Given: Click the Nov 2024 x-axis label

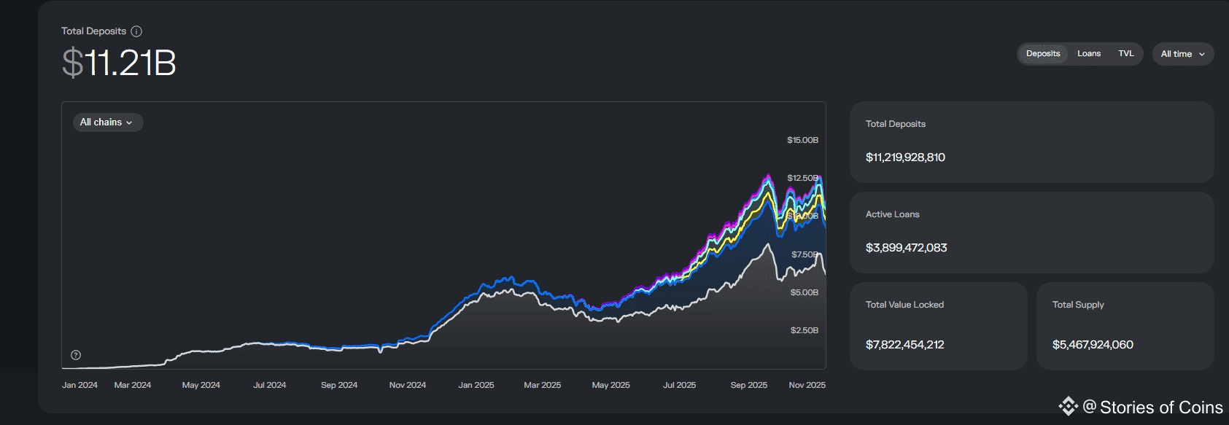Looking at the screenshot, I should [x=407, y=385].
